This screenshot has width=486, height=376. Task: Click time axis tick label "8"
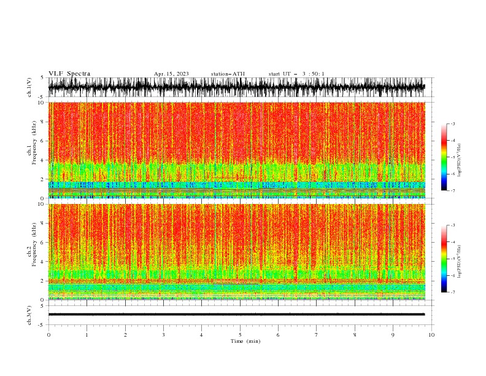[x=355, y=335]
